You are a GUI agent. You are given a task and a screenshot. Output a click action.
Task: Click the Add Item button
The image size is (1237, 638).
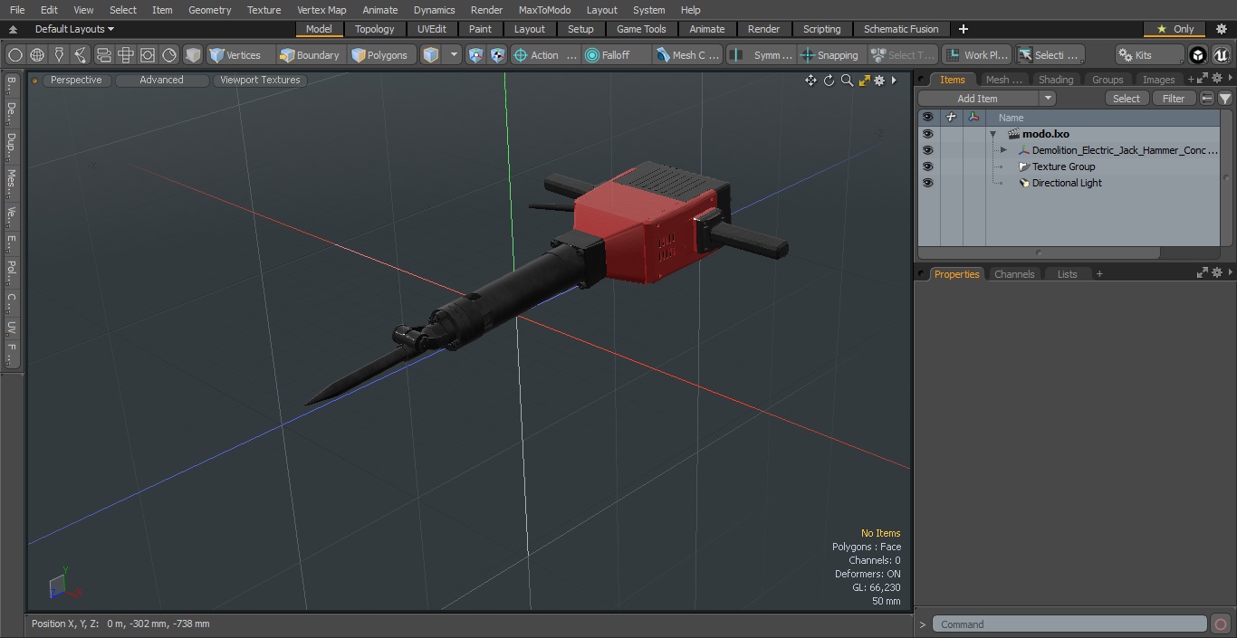(x=977, y=99)
